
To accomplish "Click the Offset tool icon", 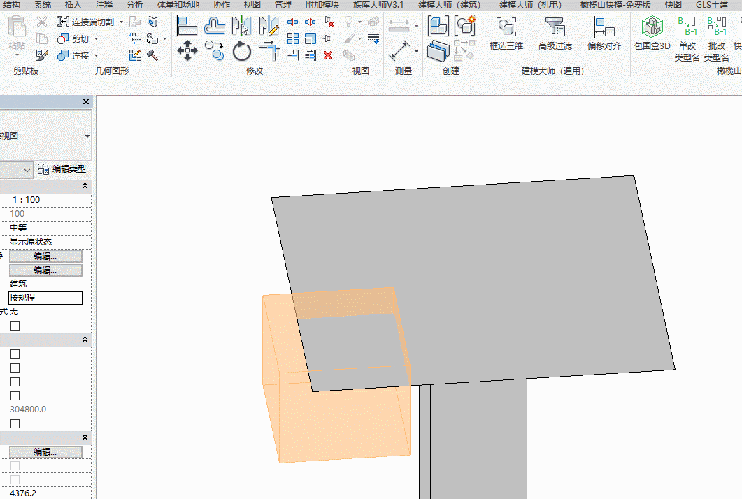I will pyautogui.click(x=214, y=26).
